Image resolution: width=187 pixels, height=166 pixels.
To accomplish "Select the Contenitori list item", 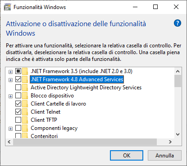I will pyautogui.click(x=44, y=136).
